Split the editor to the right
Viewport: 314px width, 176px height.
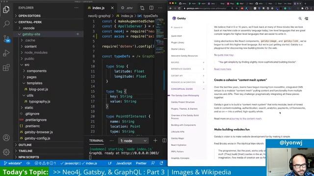coord(151,8)
